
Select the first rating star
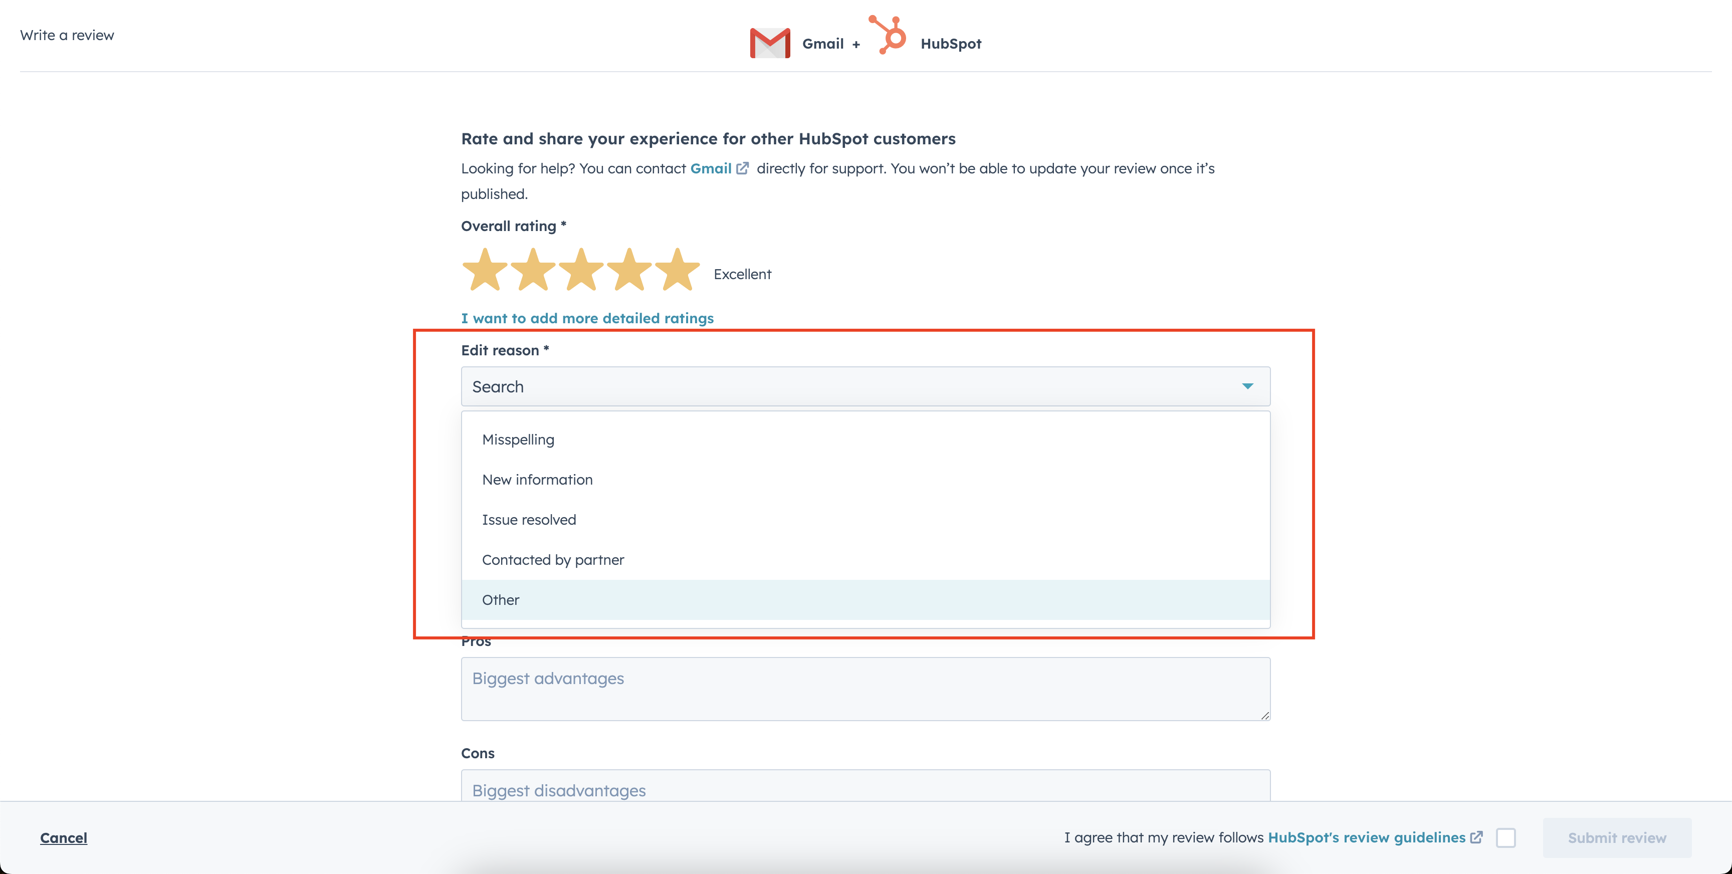pyautogui.click(x=485, y=270)
